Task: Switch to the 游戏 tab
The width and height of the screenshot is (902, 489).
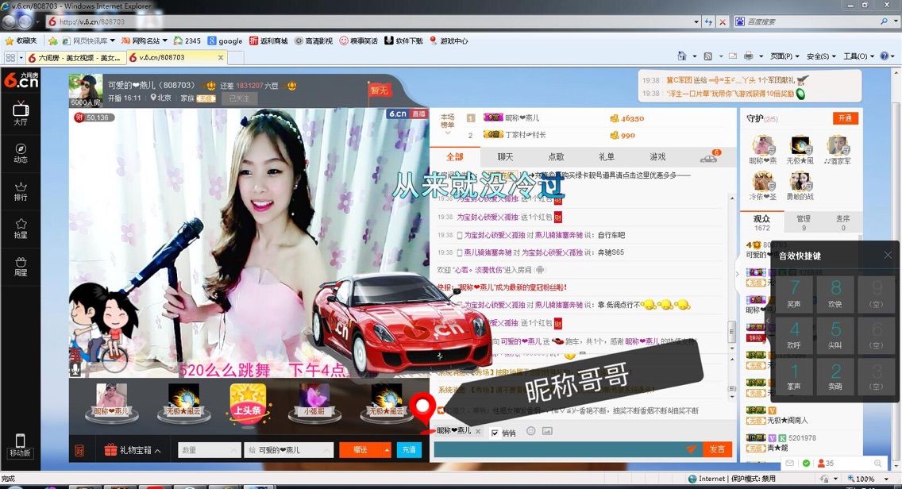Action: pyautogui.click(x=657, y=156)
